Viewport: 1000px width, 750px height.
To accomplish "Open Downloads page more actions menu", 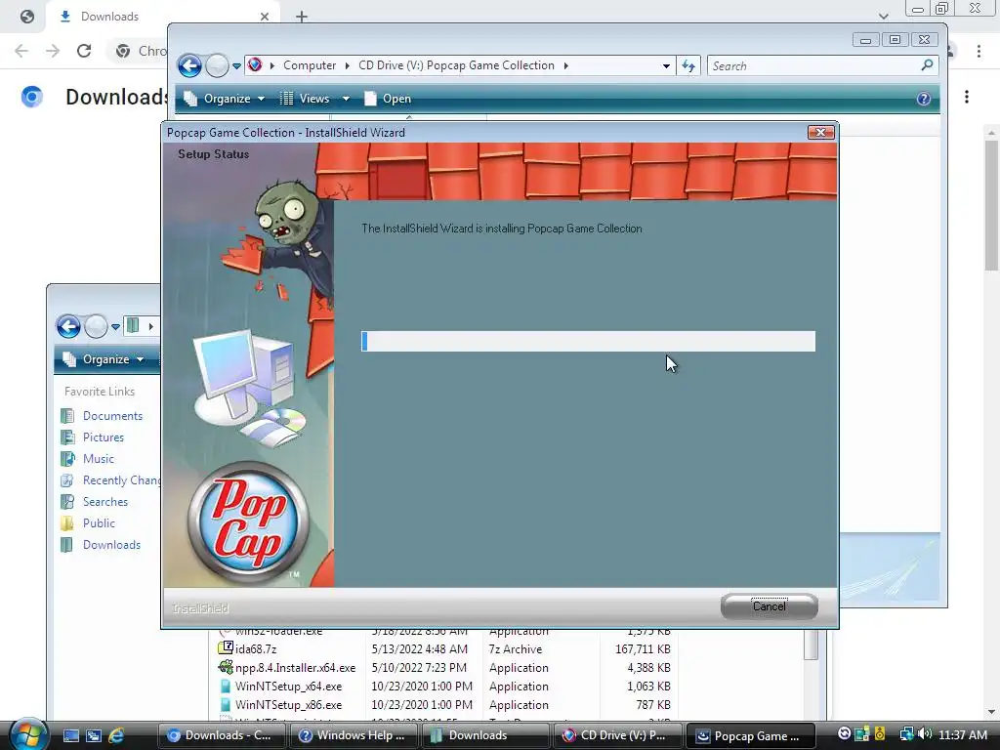I will (967, 97).
